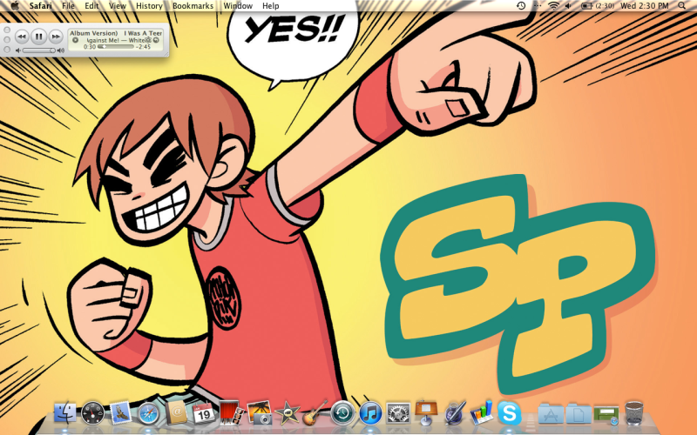
Task: Open Finder from the Dock
Action: 65,412
